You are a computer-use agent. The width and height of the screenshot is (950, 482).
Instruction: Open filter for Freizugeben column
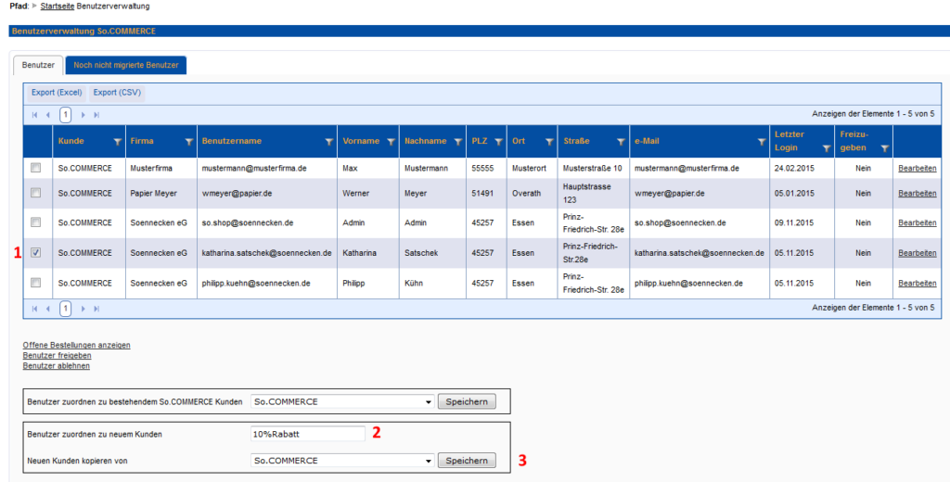(x=885, y=148)
